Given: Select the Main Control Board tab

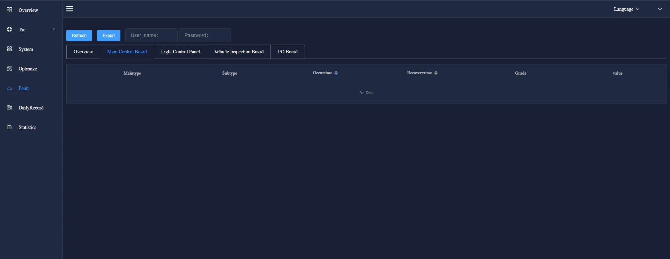Looking at the screenshot, I should [127, 52].
